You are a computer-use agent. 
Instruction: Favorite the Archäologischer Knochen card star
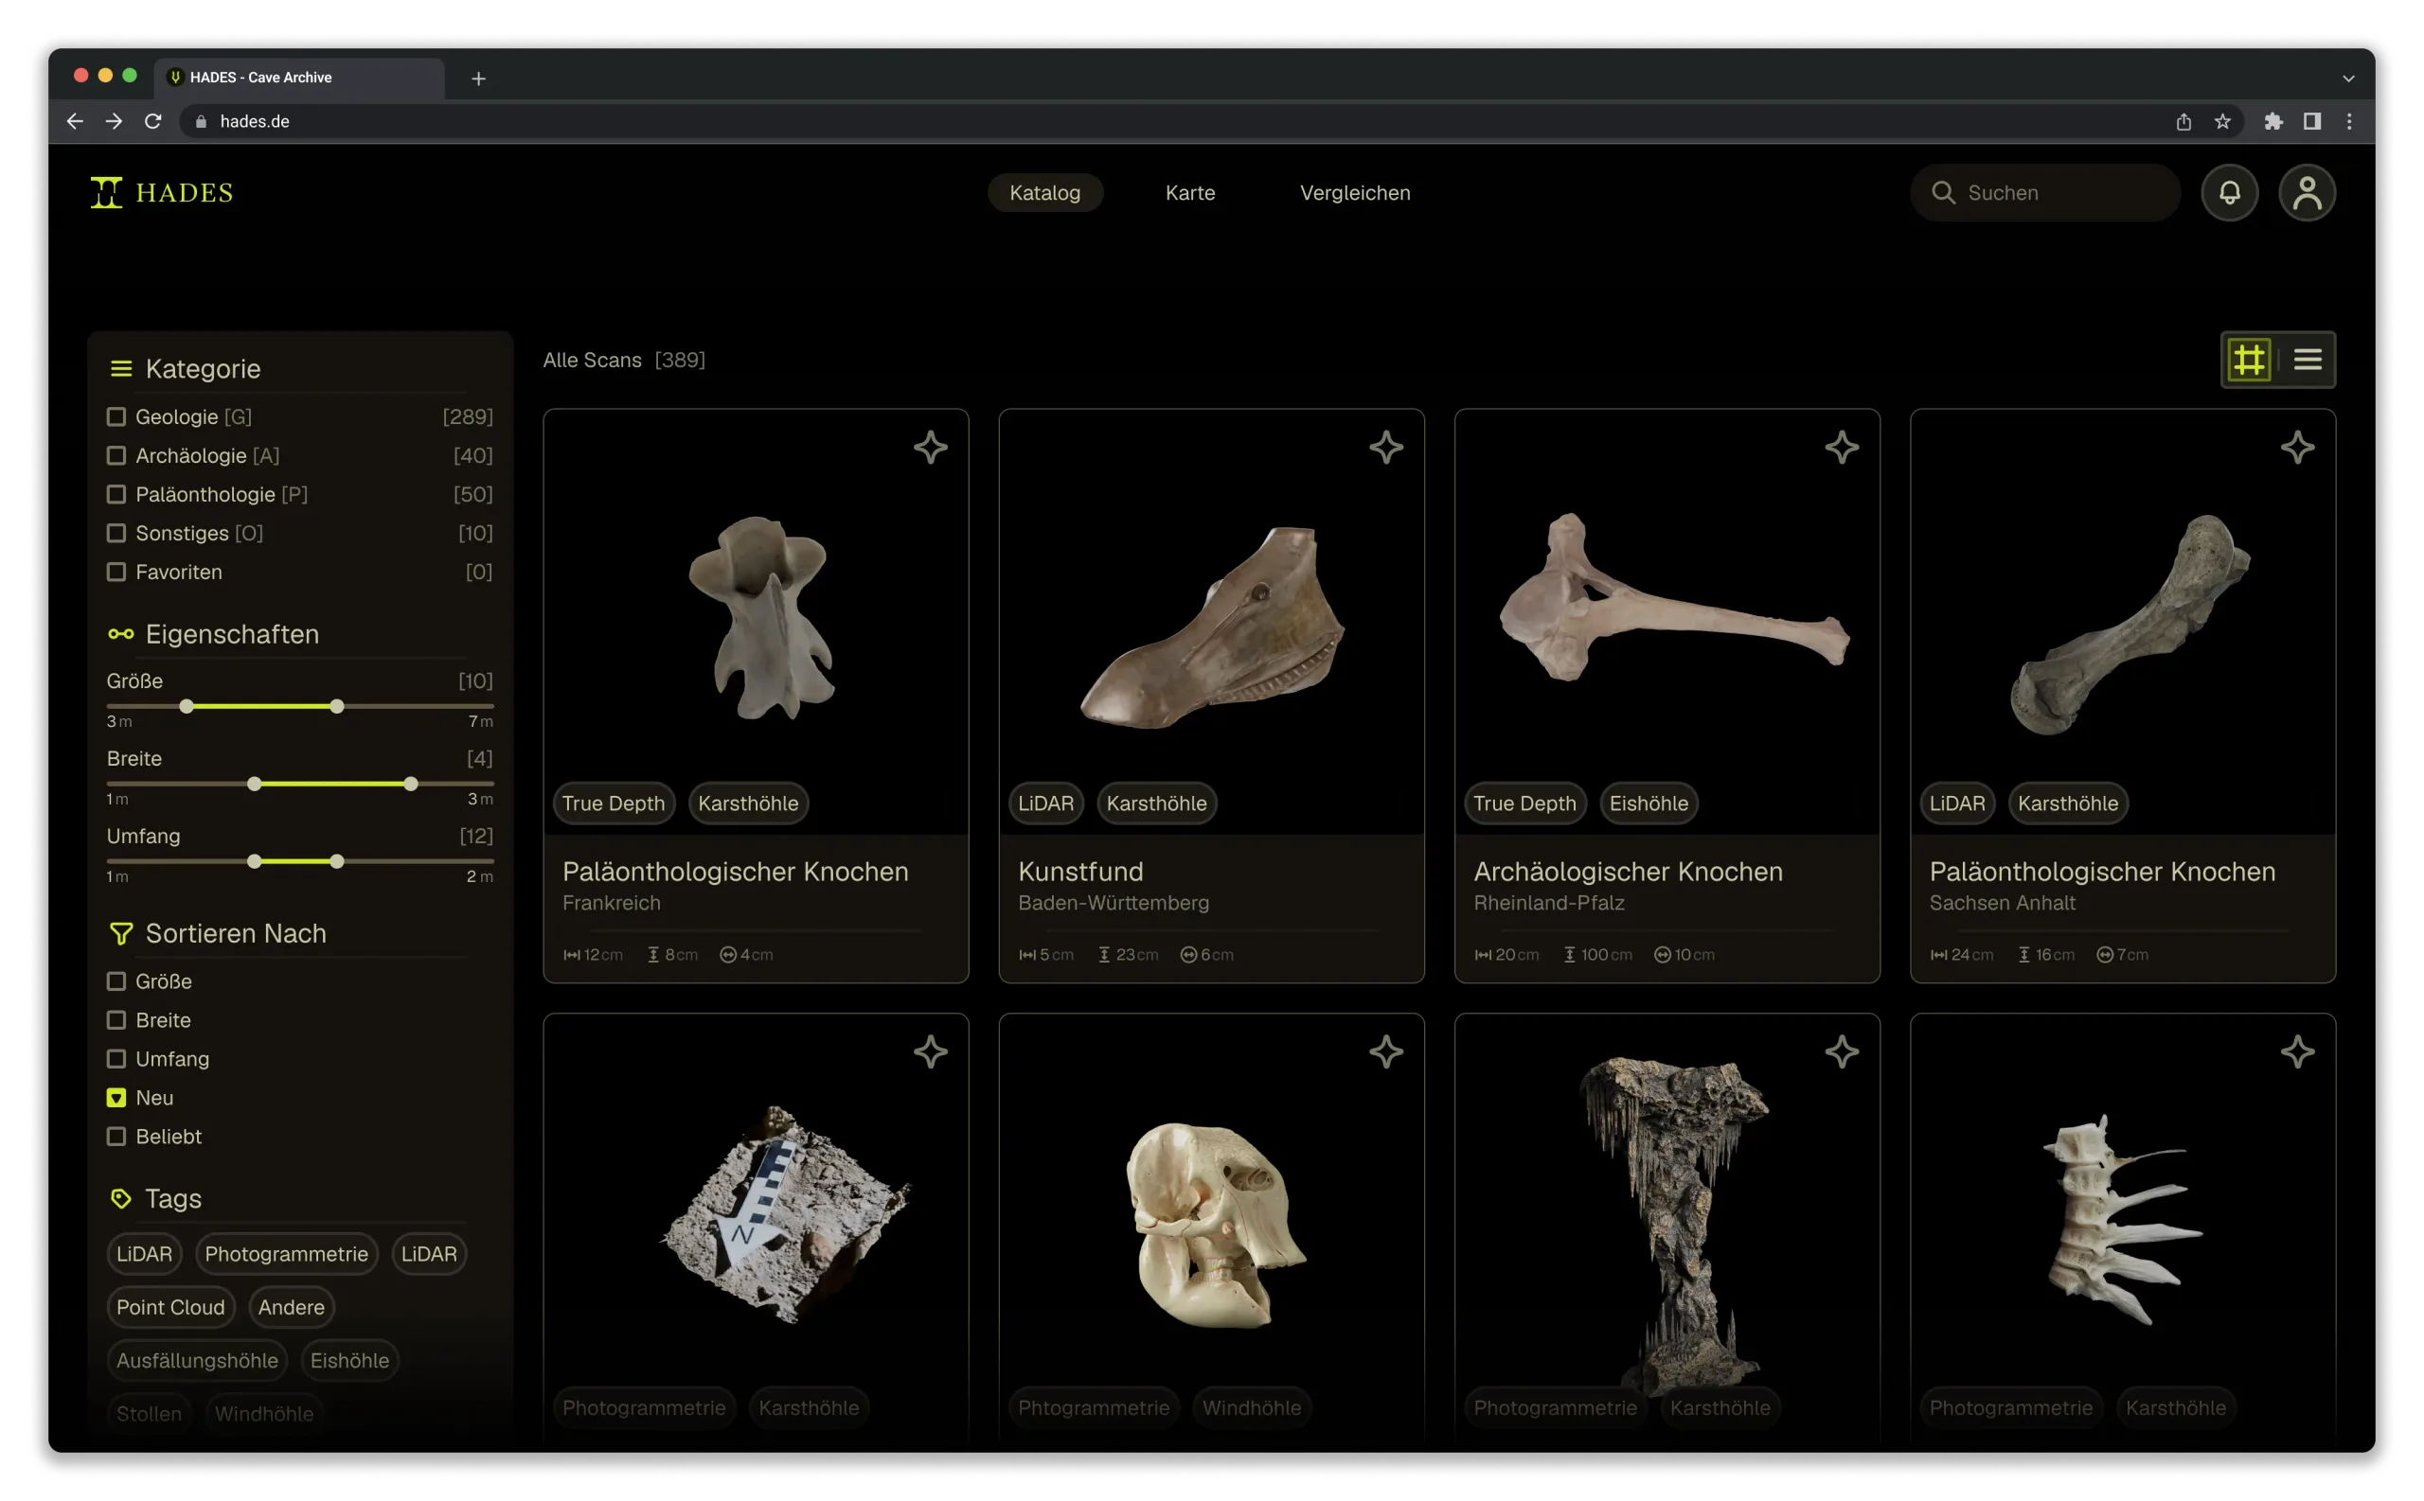[x=1841, y=448]
